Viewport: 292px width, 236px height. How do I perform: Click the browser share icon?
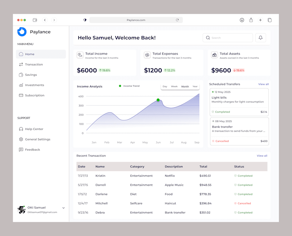point(251,20)
